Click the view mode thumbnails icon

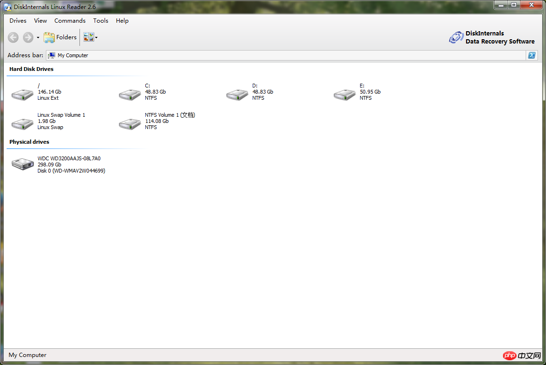[x=88, y=37]
